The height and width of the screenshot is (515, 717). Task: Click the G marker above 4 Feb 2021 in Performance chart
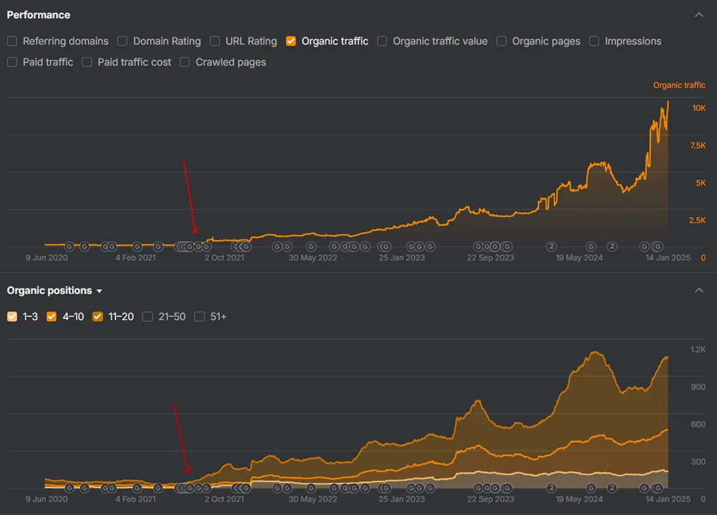click(x=137, y=247)
